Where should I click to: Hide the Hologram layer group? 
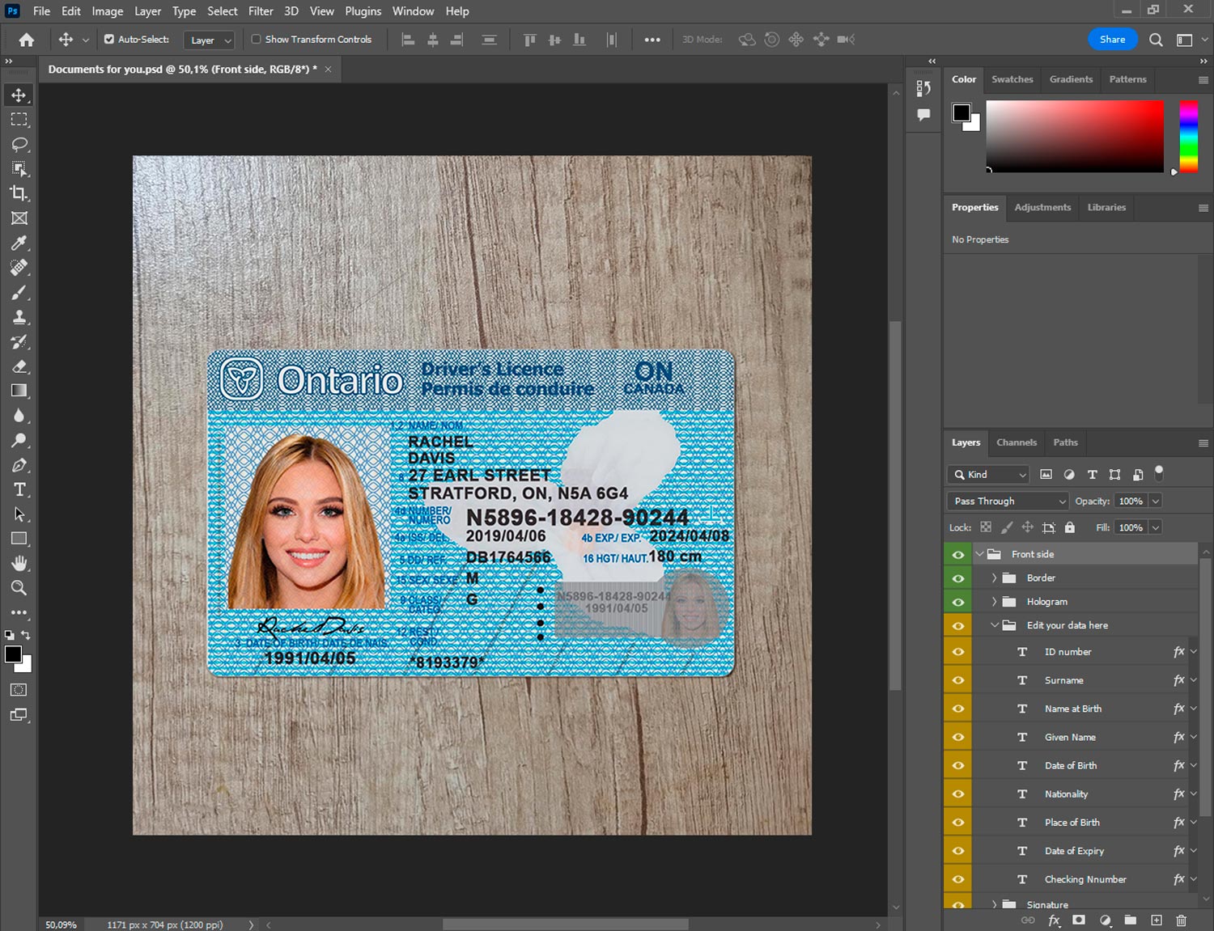[958, 602]
